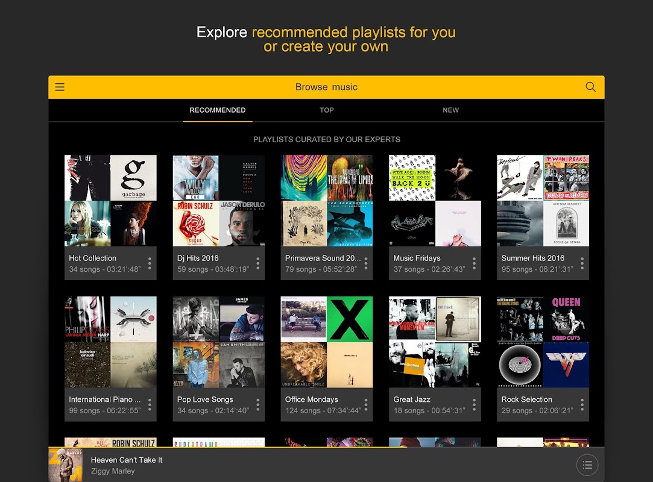Click '79 songs - 05:52'28"' info text
The height and width of the screenshot is (482, 653).
[x=321, y=269]
